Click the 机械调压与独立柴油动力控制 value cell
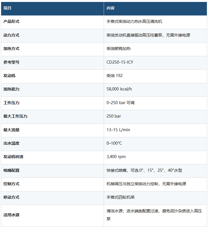208x228 pixels. 155,185
